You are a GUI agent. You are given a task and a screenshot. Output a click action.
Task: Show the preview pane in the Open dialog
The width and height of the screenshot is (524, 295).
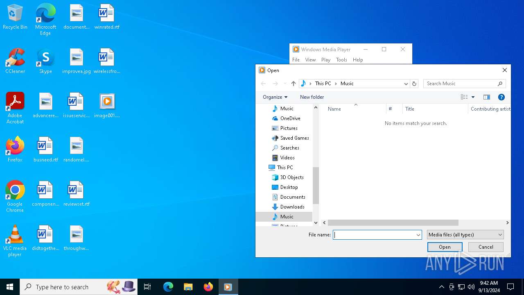coord(487,97)
